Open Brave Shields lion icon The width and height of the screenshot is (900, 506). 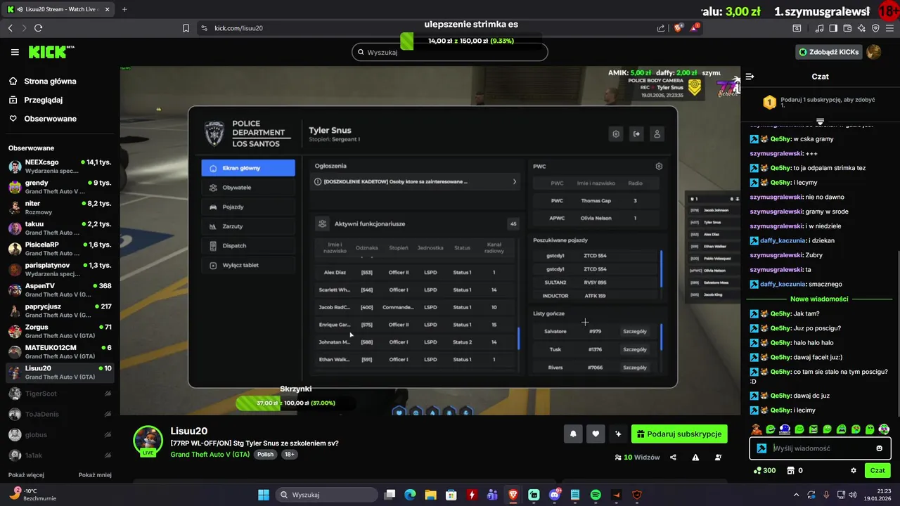tap(679, 28)
